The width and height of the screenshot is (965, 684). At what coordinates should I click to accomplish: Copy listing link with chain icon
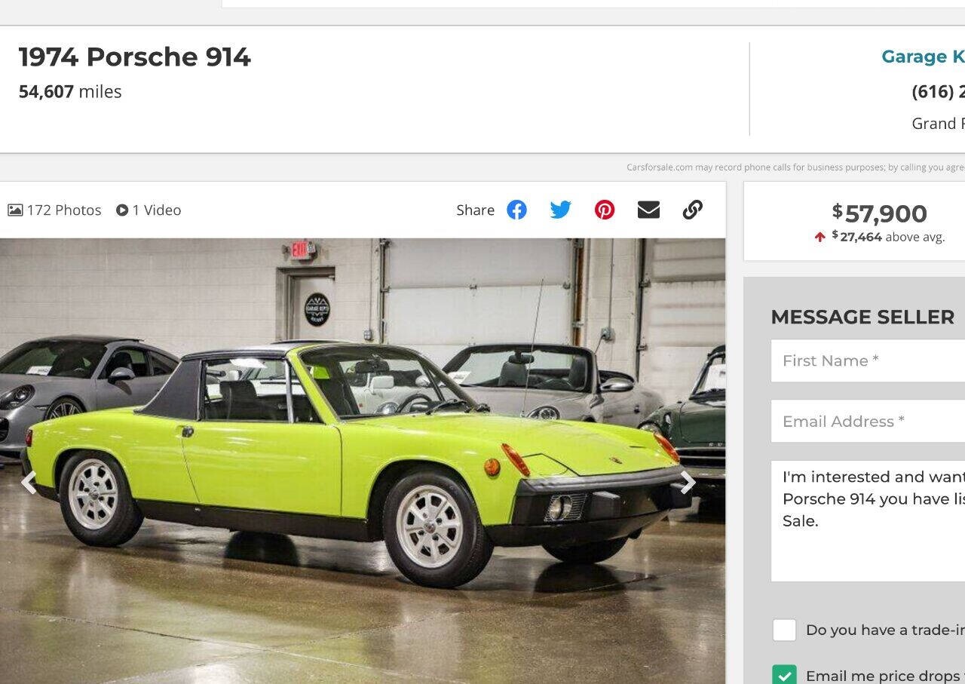click(x=693, y=210)
